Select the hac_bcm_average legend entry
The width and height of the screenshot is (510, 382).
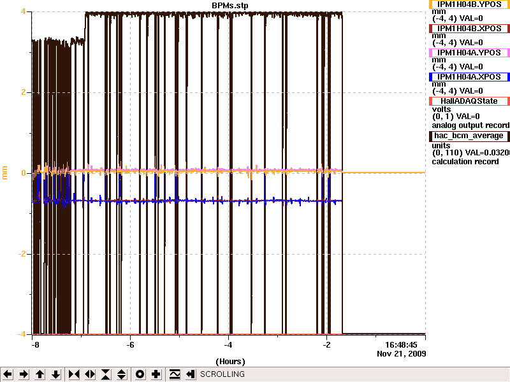coord(469,136)
